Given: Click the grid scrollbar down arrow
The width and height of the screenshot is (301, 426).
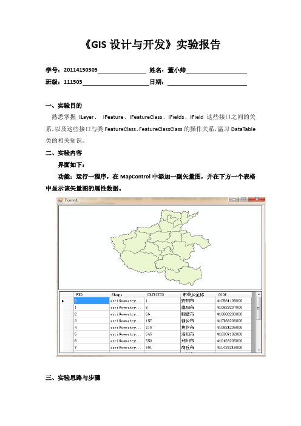Looking at the screenshot, I should [259, 350].
